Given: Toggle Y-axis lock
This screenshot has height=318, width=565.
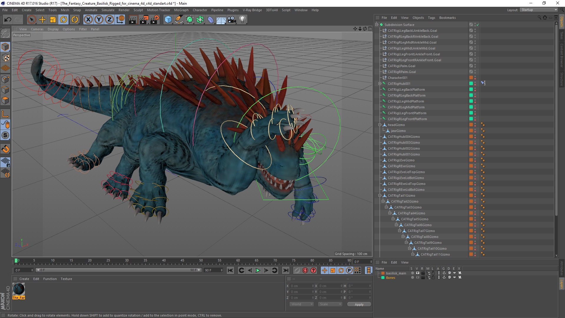Looking at the screenshot, I should [99, 20].
